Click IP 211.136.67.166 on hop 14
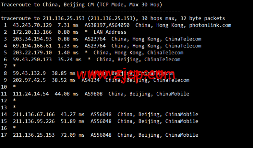253x148 pixels. pos(34,114)
